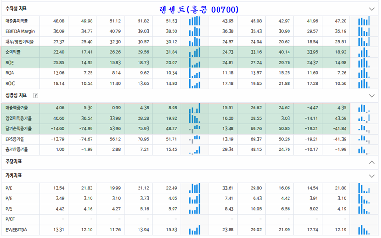The image size is (381, 238).
Task: Click the 수익성 지표 section header text
Action: click(17, 9)
